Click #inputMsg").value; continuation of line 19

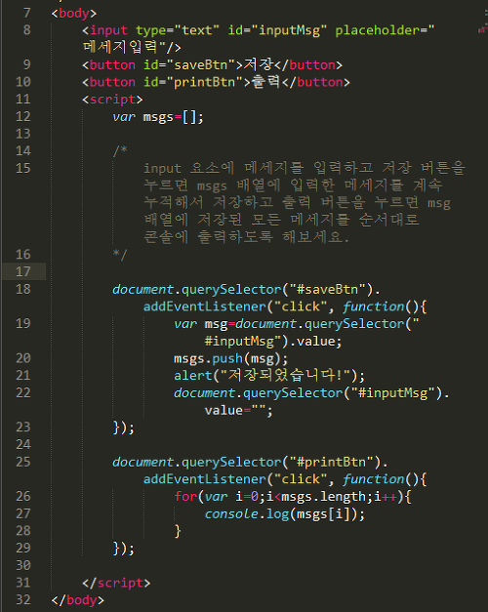[273, 341]
